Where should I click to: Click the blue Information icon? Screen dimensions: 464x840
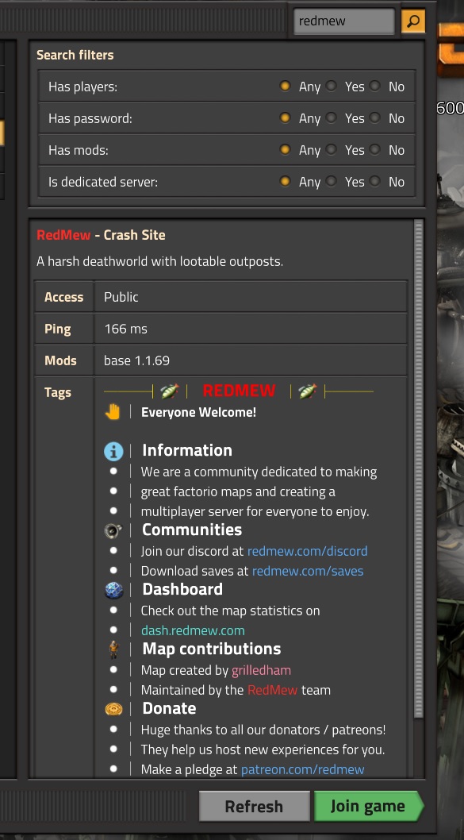[113, 452]
